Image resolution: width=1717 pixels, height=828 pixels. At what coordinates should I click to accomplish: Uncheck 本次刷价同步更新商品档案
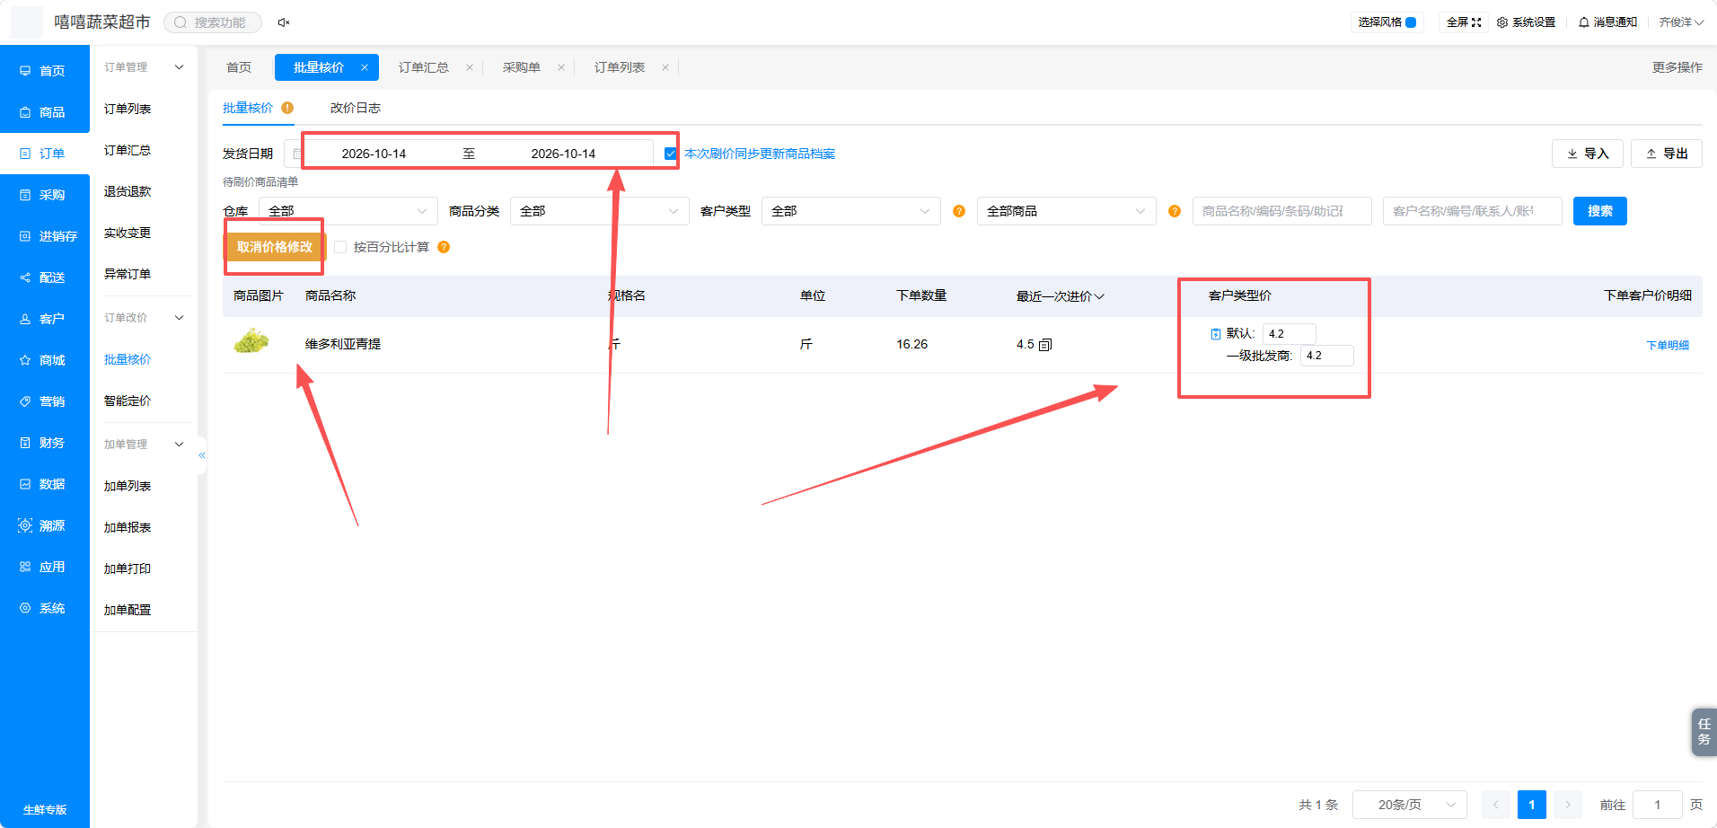click(671, 154)
